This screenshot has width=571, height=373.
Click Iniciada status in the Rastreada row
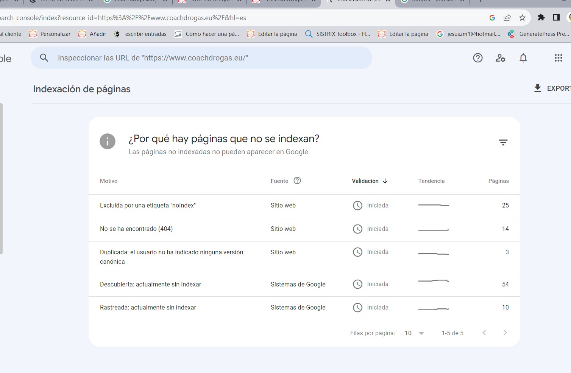[378, 308]
